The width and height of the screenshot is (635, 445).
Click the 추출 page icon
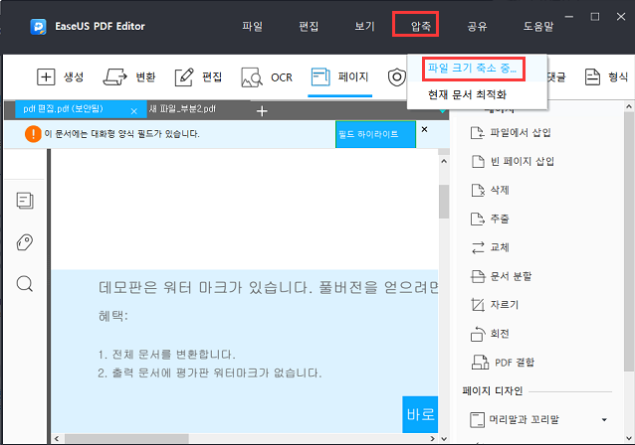click(478, 219)
